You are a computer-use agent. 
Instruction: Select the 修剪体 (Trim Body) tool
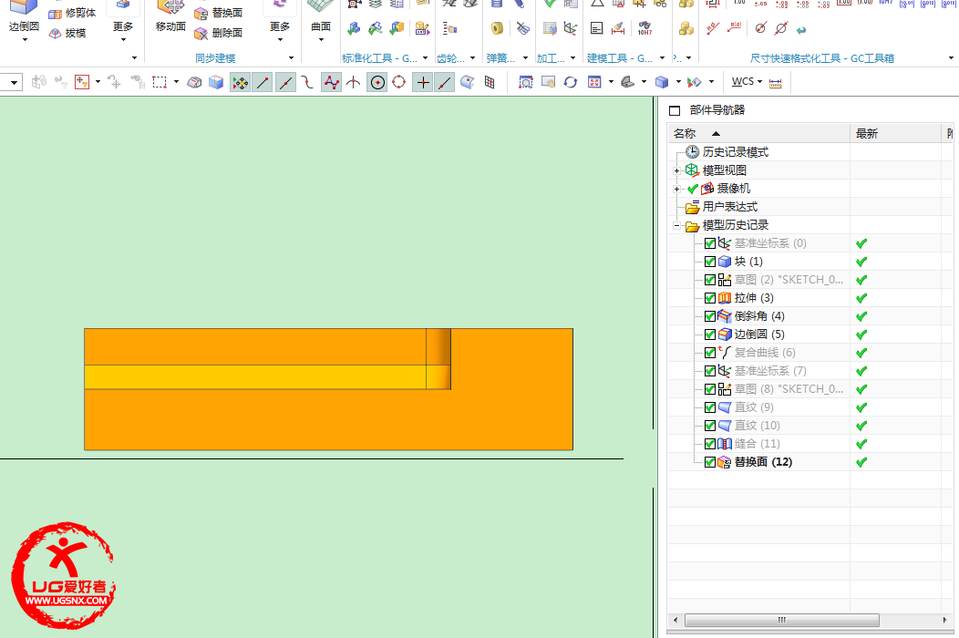coord(72,13)
